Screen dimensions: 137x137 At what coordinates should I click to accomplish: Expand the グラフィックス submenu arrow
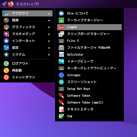coord(49,27)
